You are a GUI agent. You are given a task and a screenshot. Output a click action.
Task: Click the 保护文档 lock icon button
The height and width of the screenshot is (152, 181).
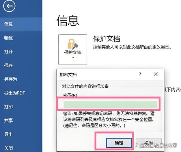coord(73,49)
